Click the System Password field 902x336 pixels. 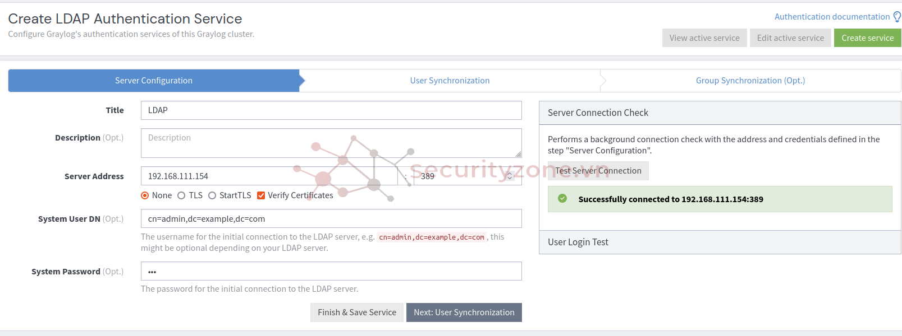click(x=331, y=271)
